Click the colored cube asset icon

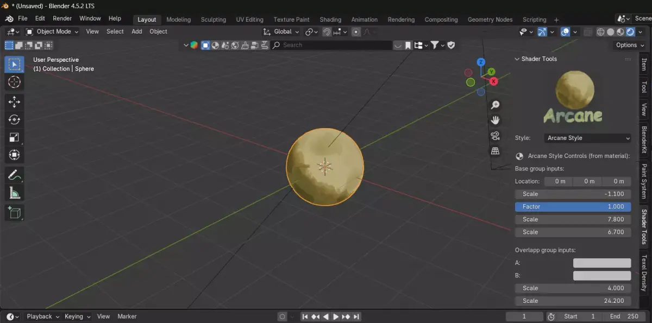pos(194,45)
